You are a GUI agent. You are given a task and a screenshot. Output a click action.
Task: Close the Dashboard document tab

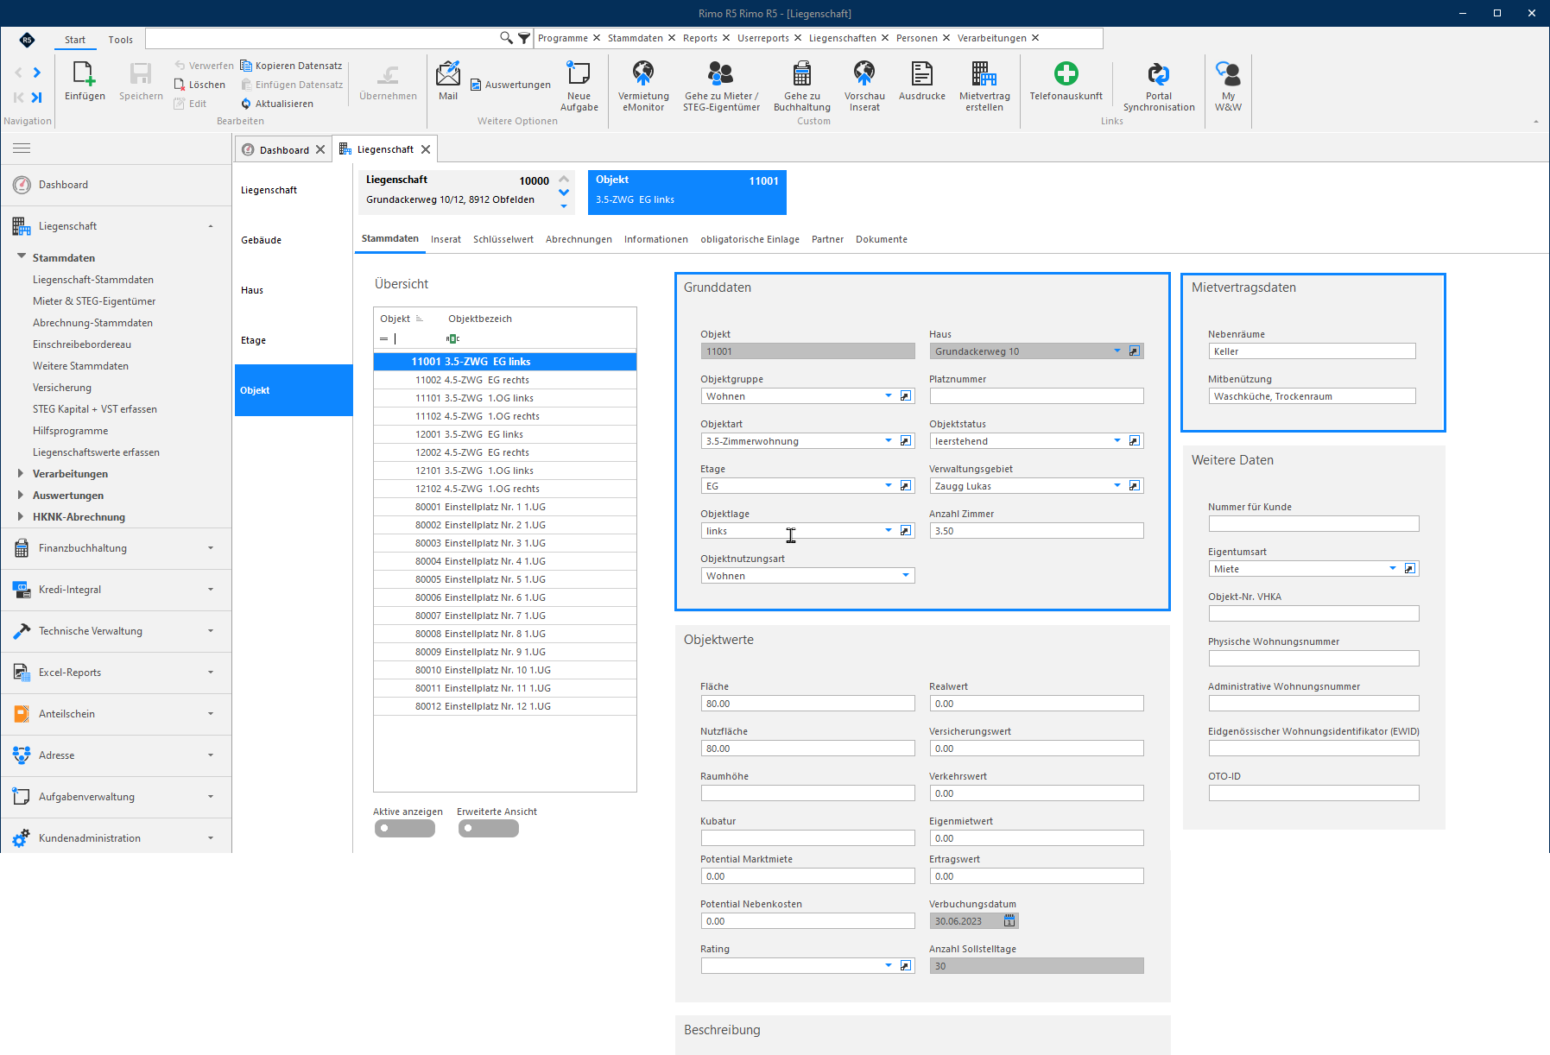tap(320, 149)
